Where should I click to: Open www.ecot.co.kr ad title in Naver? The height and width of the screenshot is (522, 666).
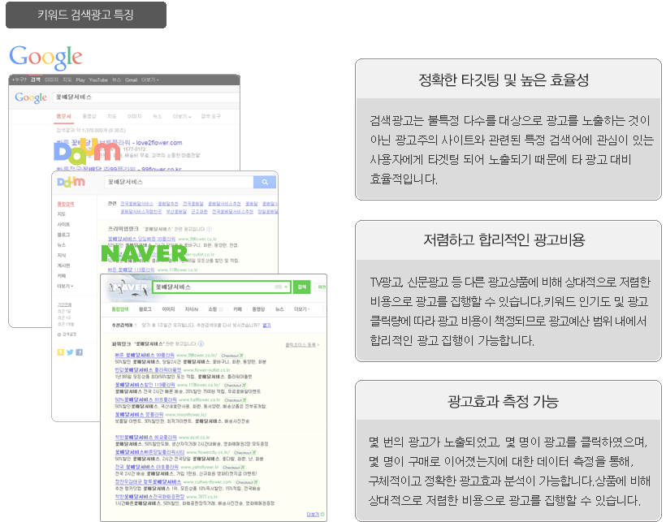point(145,437)
